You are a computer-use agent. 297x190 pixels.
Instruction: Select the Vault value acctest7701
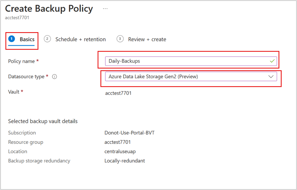(x=118, y=93)
